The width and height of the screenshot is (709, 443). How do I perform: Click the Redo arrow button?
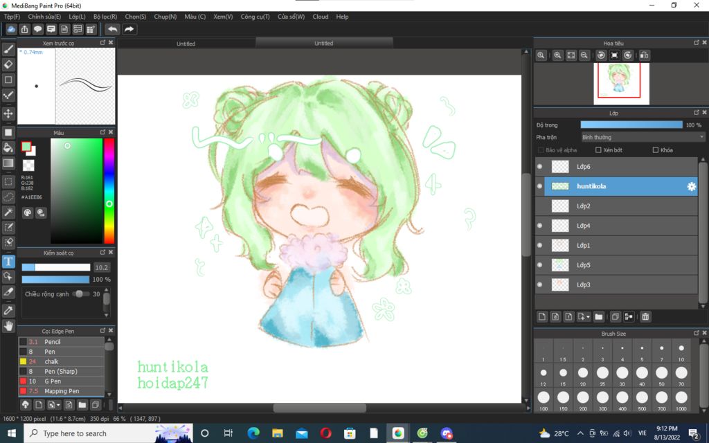tap(129, 29)
